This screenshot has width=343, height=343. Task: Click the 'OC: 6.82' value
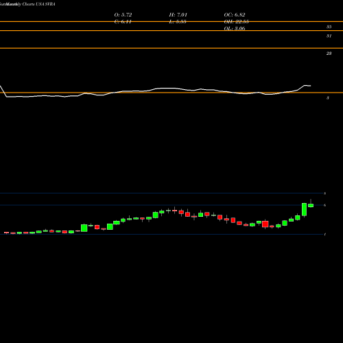point(235,14)
